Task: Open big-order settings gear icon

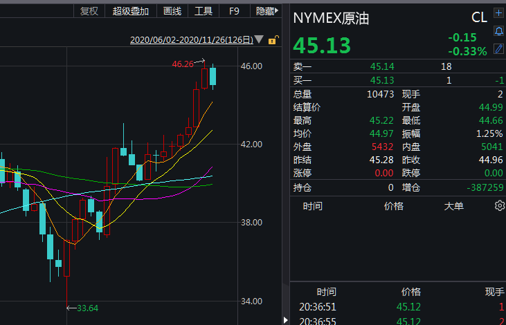Action: pos(499,206)
